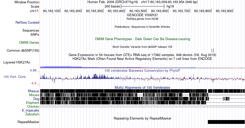This screenshot has height=128, width=245.
Task: Click the Scale label
Action: tap(35, 6)
